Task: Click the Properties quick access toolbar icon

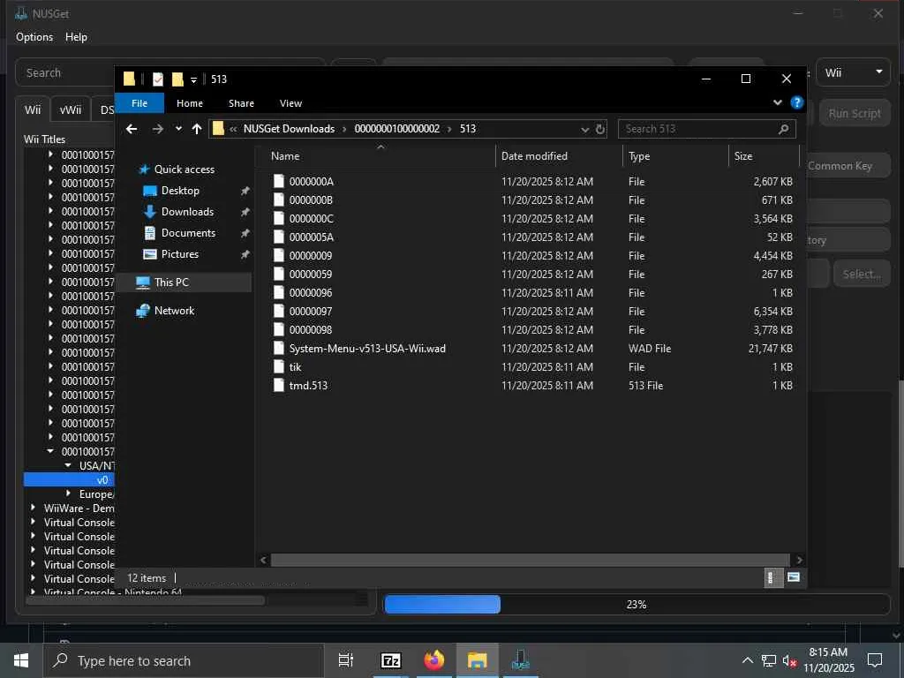Action: pyautogui.click(x=157, y=79)
